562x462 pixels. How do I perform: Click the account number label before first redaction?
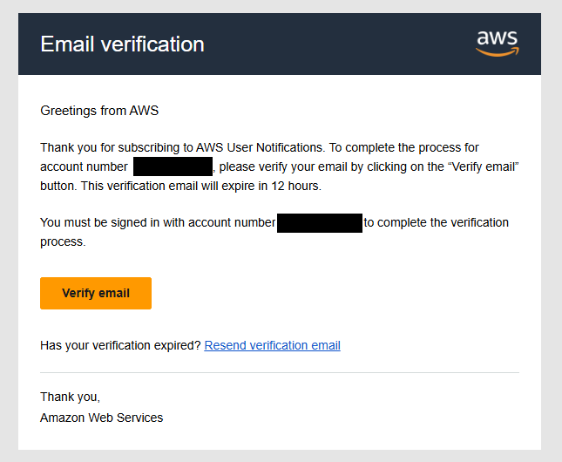pos(84,166)
